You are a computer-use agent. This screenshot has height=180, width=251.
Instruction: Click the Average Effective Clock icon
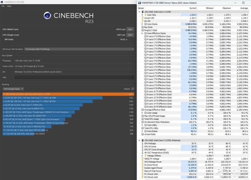143,110
